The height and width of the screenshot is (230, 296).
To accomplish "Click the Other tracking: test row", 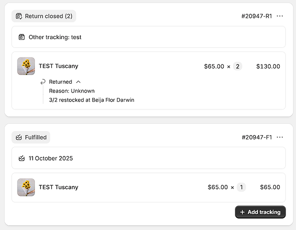I will click(148, 37).
